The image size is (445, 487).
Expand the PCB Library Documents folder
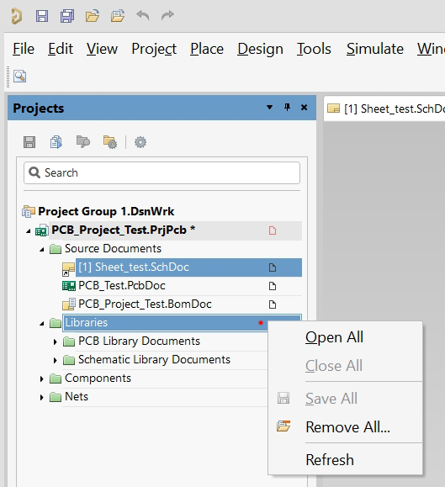click(x=56, y=342)
